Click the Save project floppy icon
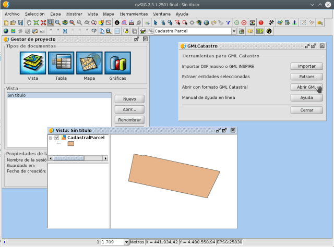334x247 pixels. 20,23
